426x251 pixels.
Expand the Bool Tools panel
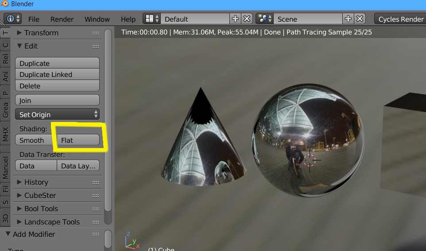(19, 209)
